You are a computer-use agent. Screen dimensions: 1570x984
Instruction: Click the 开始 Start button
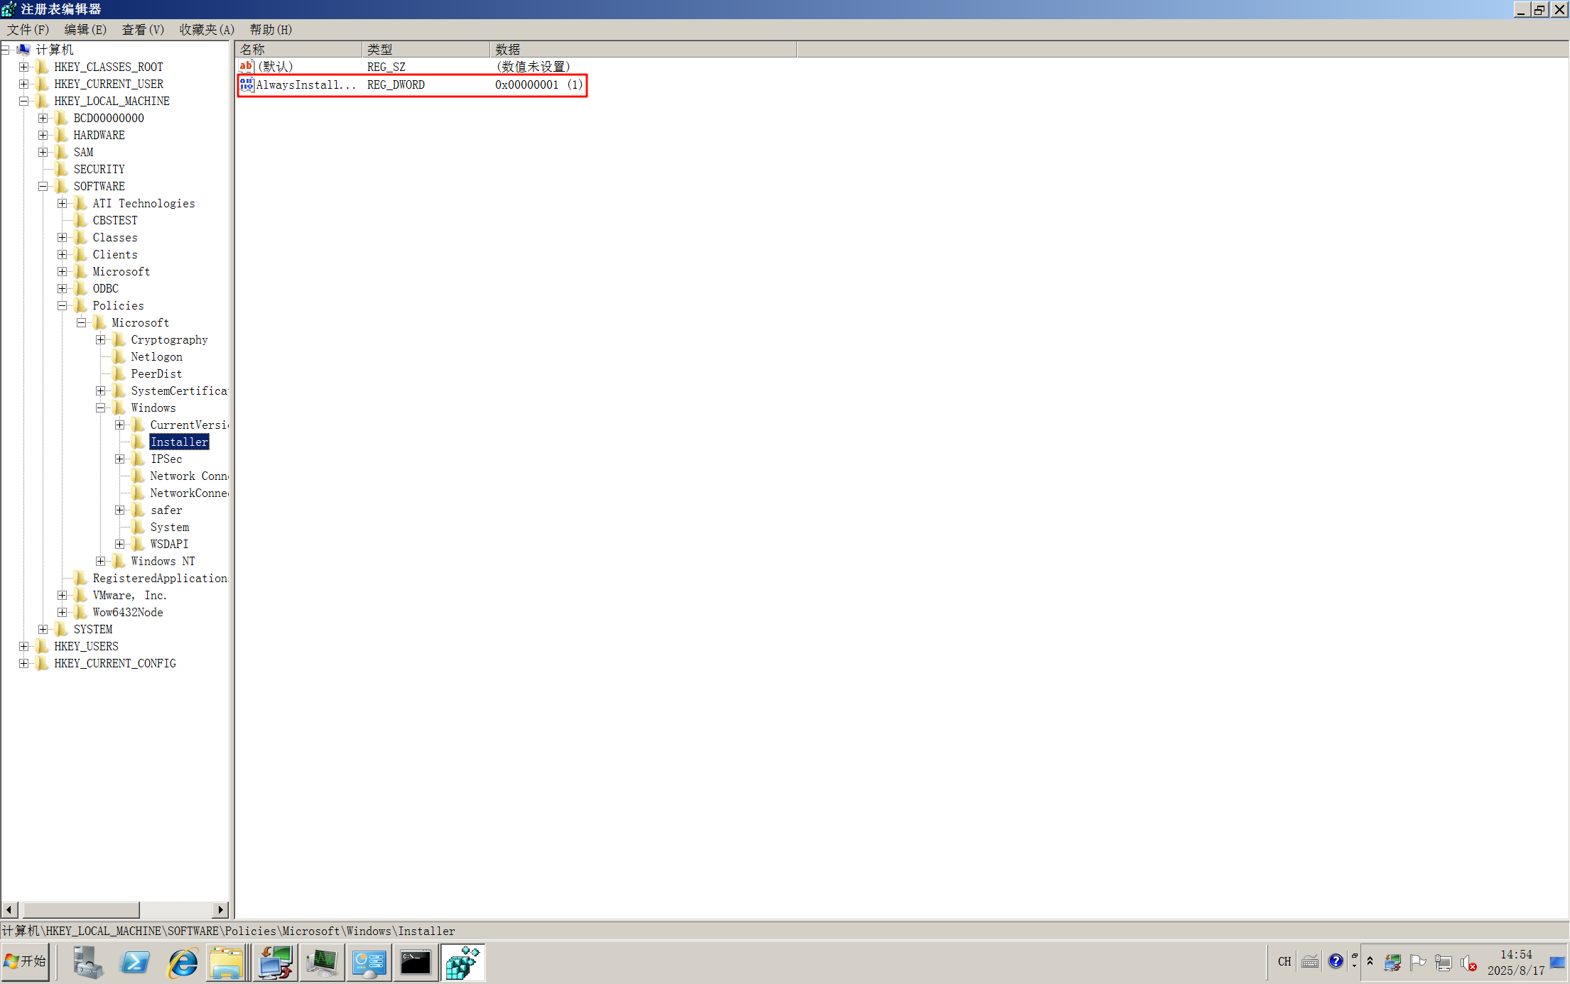click(x=26, y=961)
